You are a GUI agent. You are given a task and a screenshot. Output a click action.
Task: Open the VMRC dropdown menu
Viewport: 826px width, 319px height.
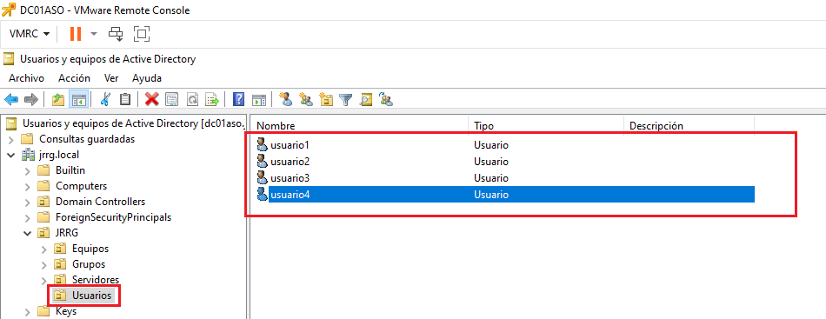[30, 34]
